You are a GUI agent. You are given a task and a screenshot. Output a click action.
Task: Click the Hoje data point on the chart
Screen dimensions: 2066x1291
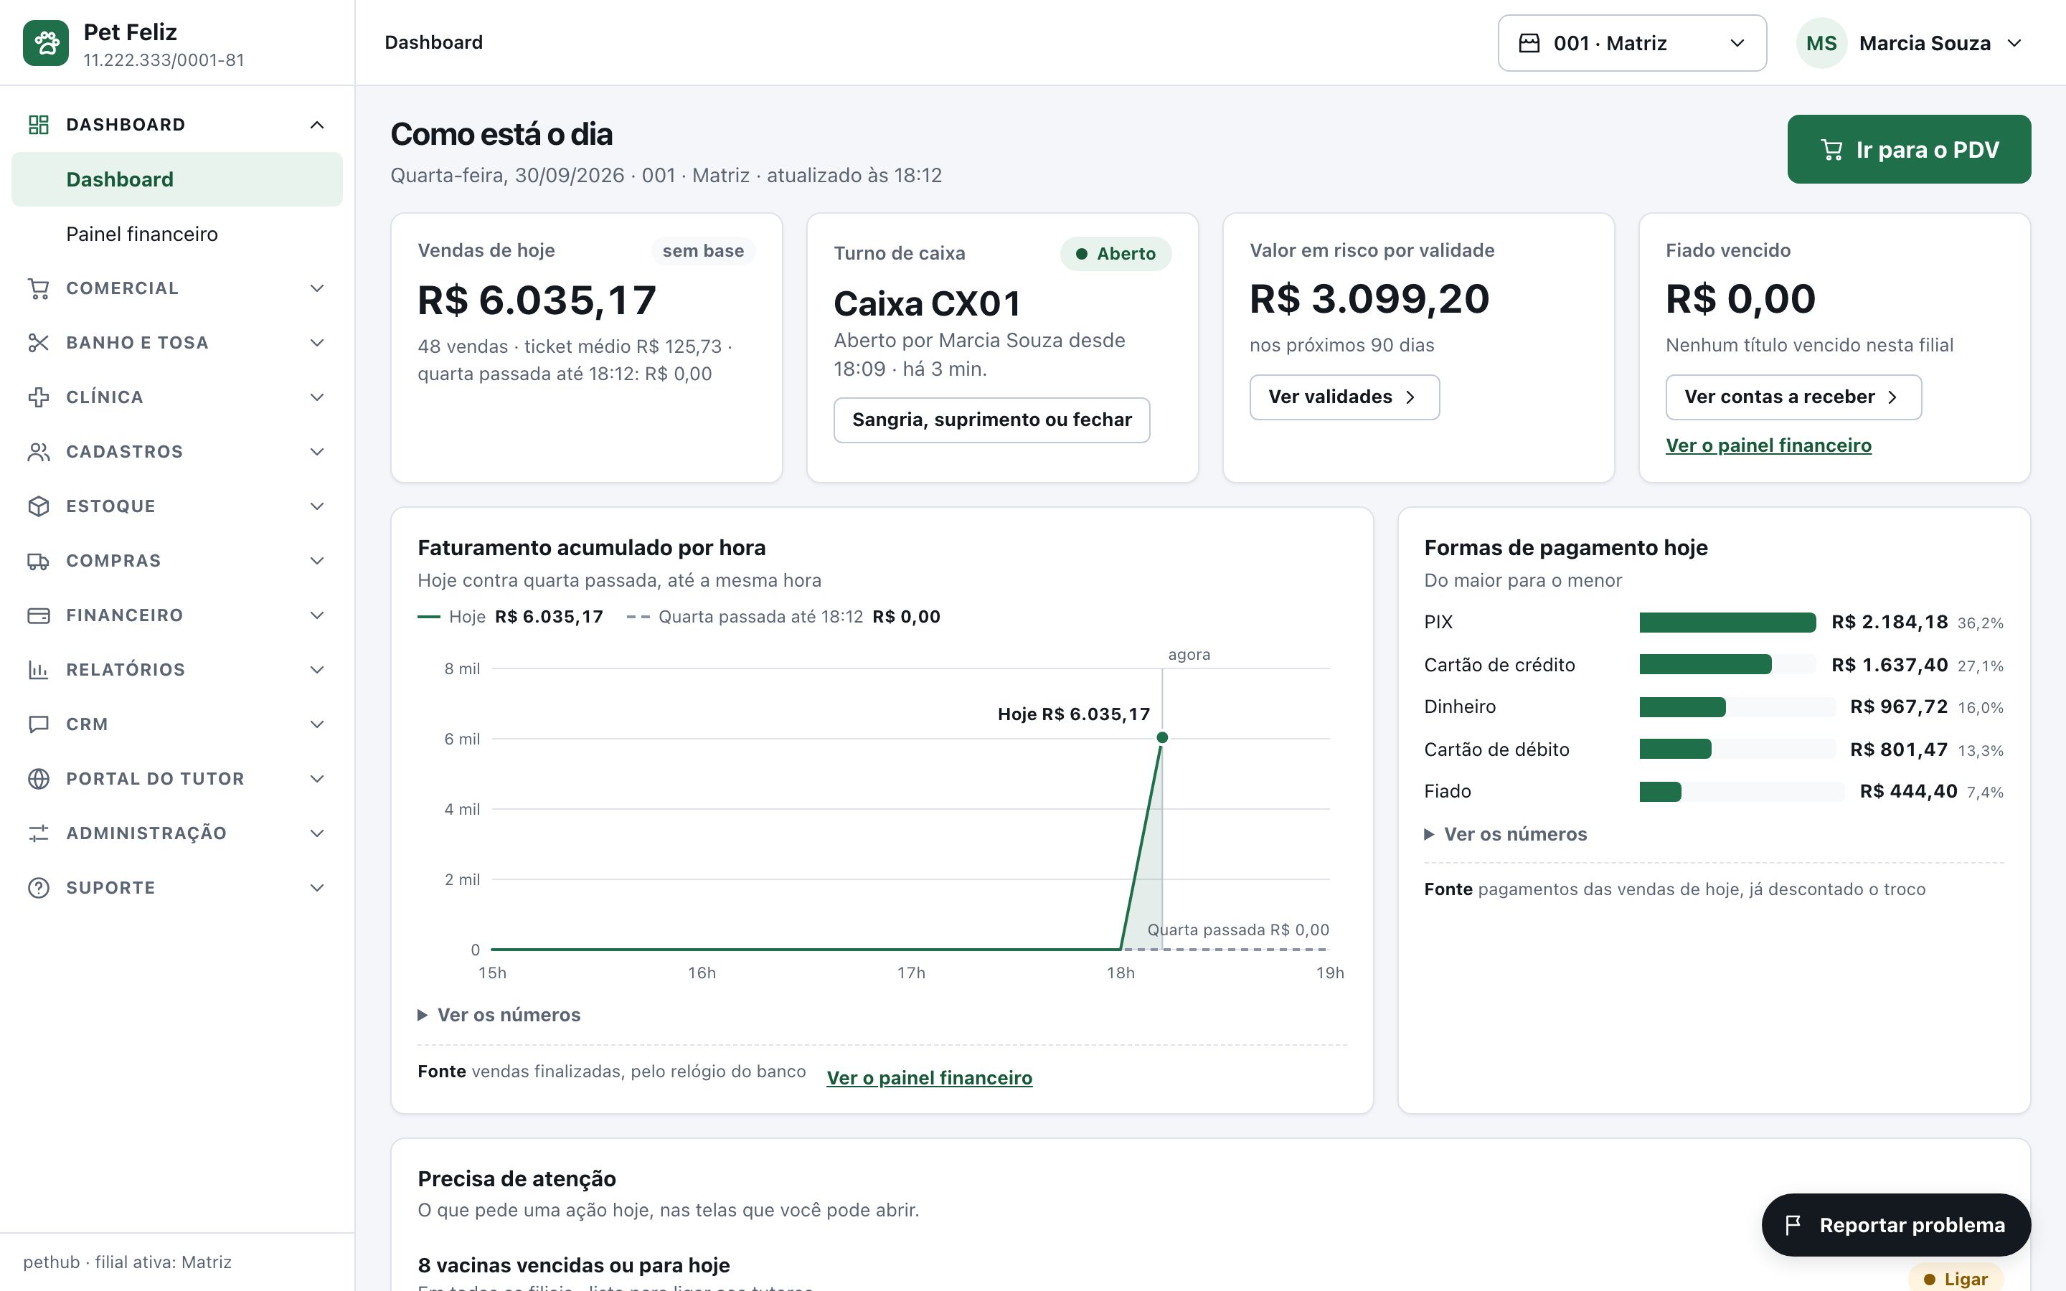[1162, 738]
